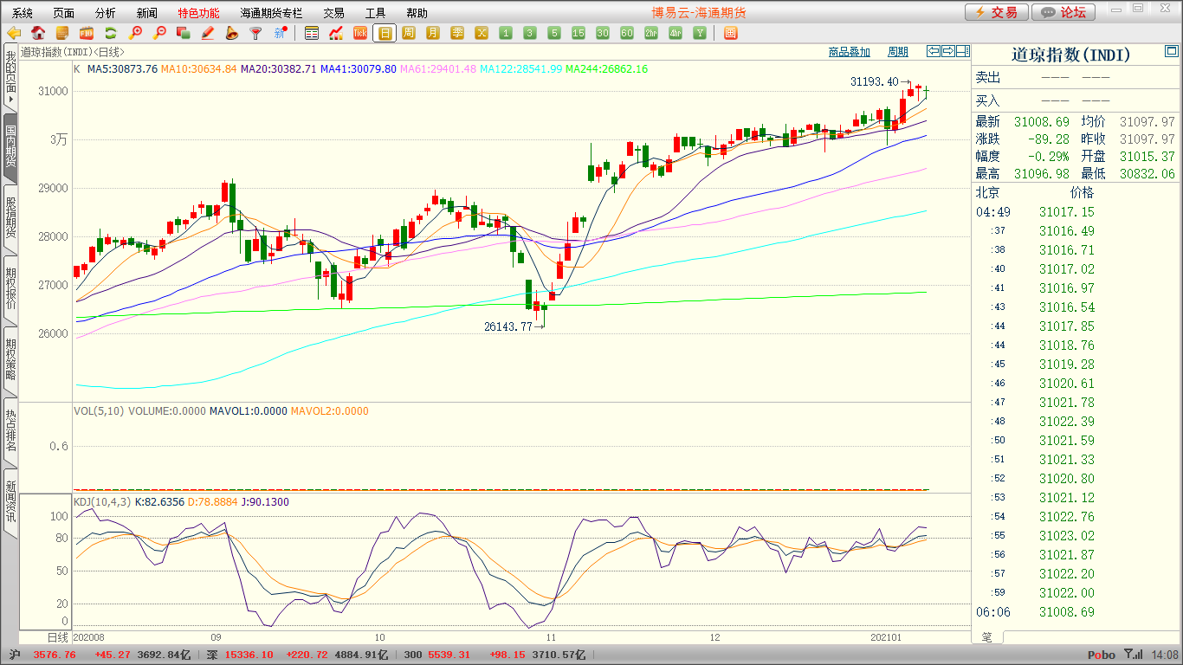Select the monthly 月 period button
Screen dimensions: 1183x665
pos(433,33)
